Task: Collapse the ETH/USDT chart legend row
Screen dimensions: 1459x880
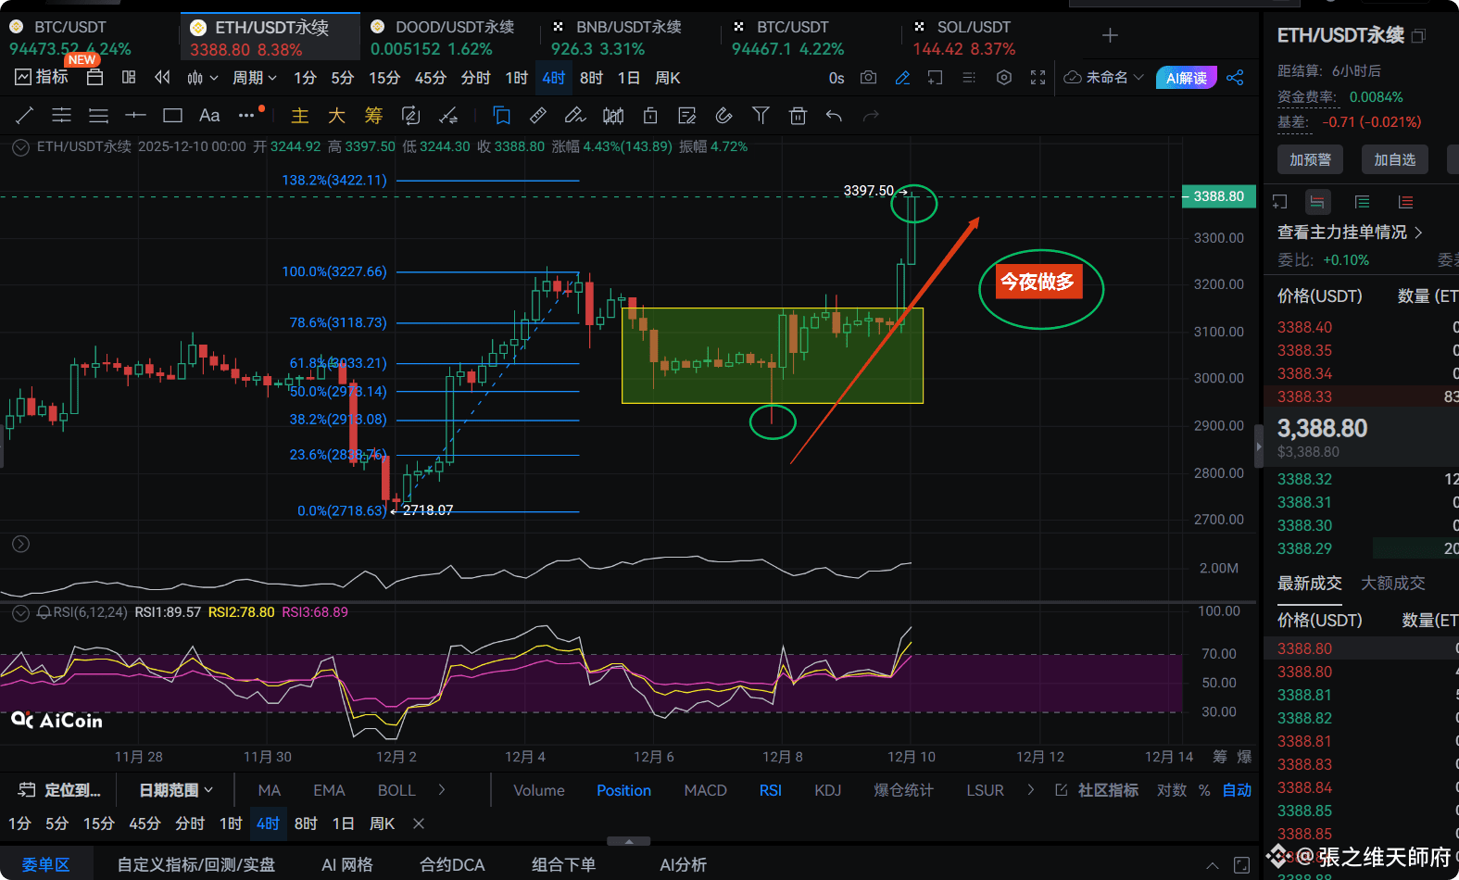Action: tap(20, 147)
